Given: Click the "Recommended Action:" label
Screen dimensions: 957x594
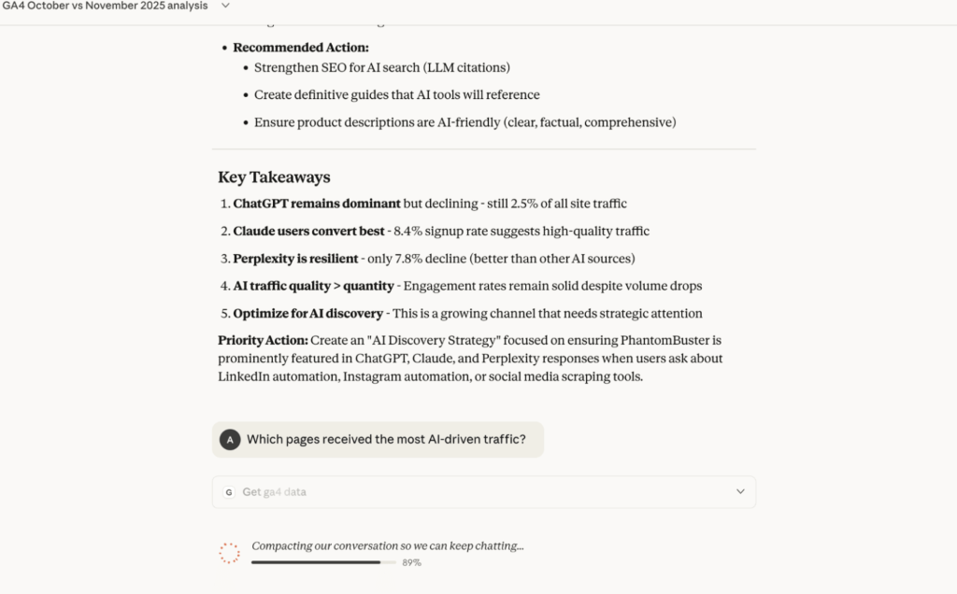Looking at the screenshot, I should point(300,47).
